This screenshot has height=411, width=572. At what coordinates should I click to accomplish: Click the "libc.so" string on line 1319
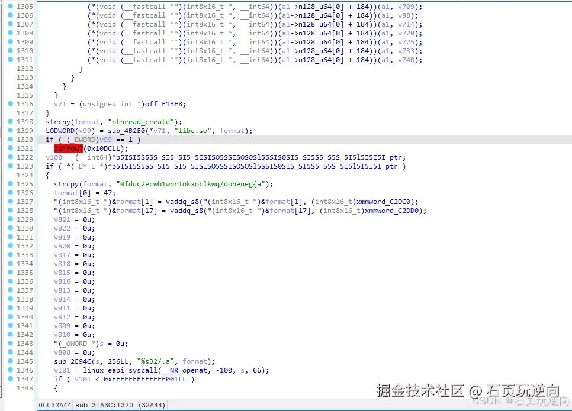(x=193, y=131)
